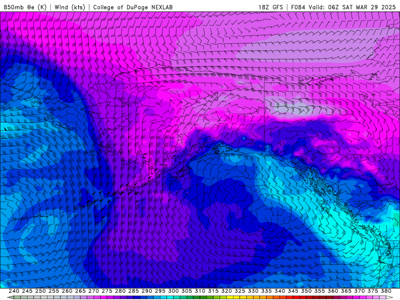Screen dimensions: 400x300
Task: Click the 285 value on the color scale
Action: click(133, 291)
